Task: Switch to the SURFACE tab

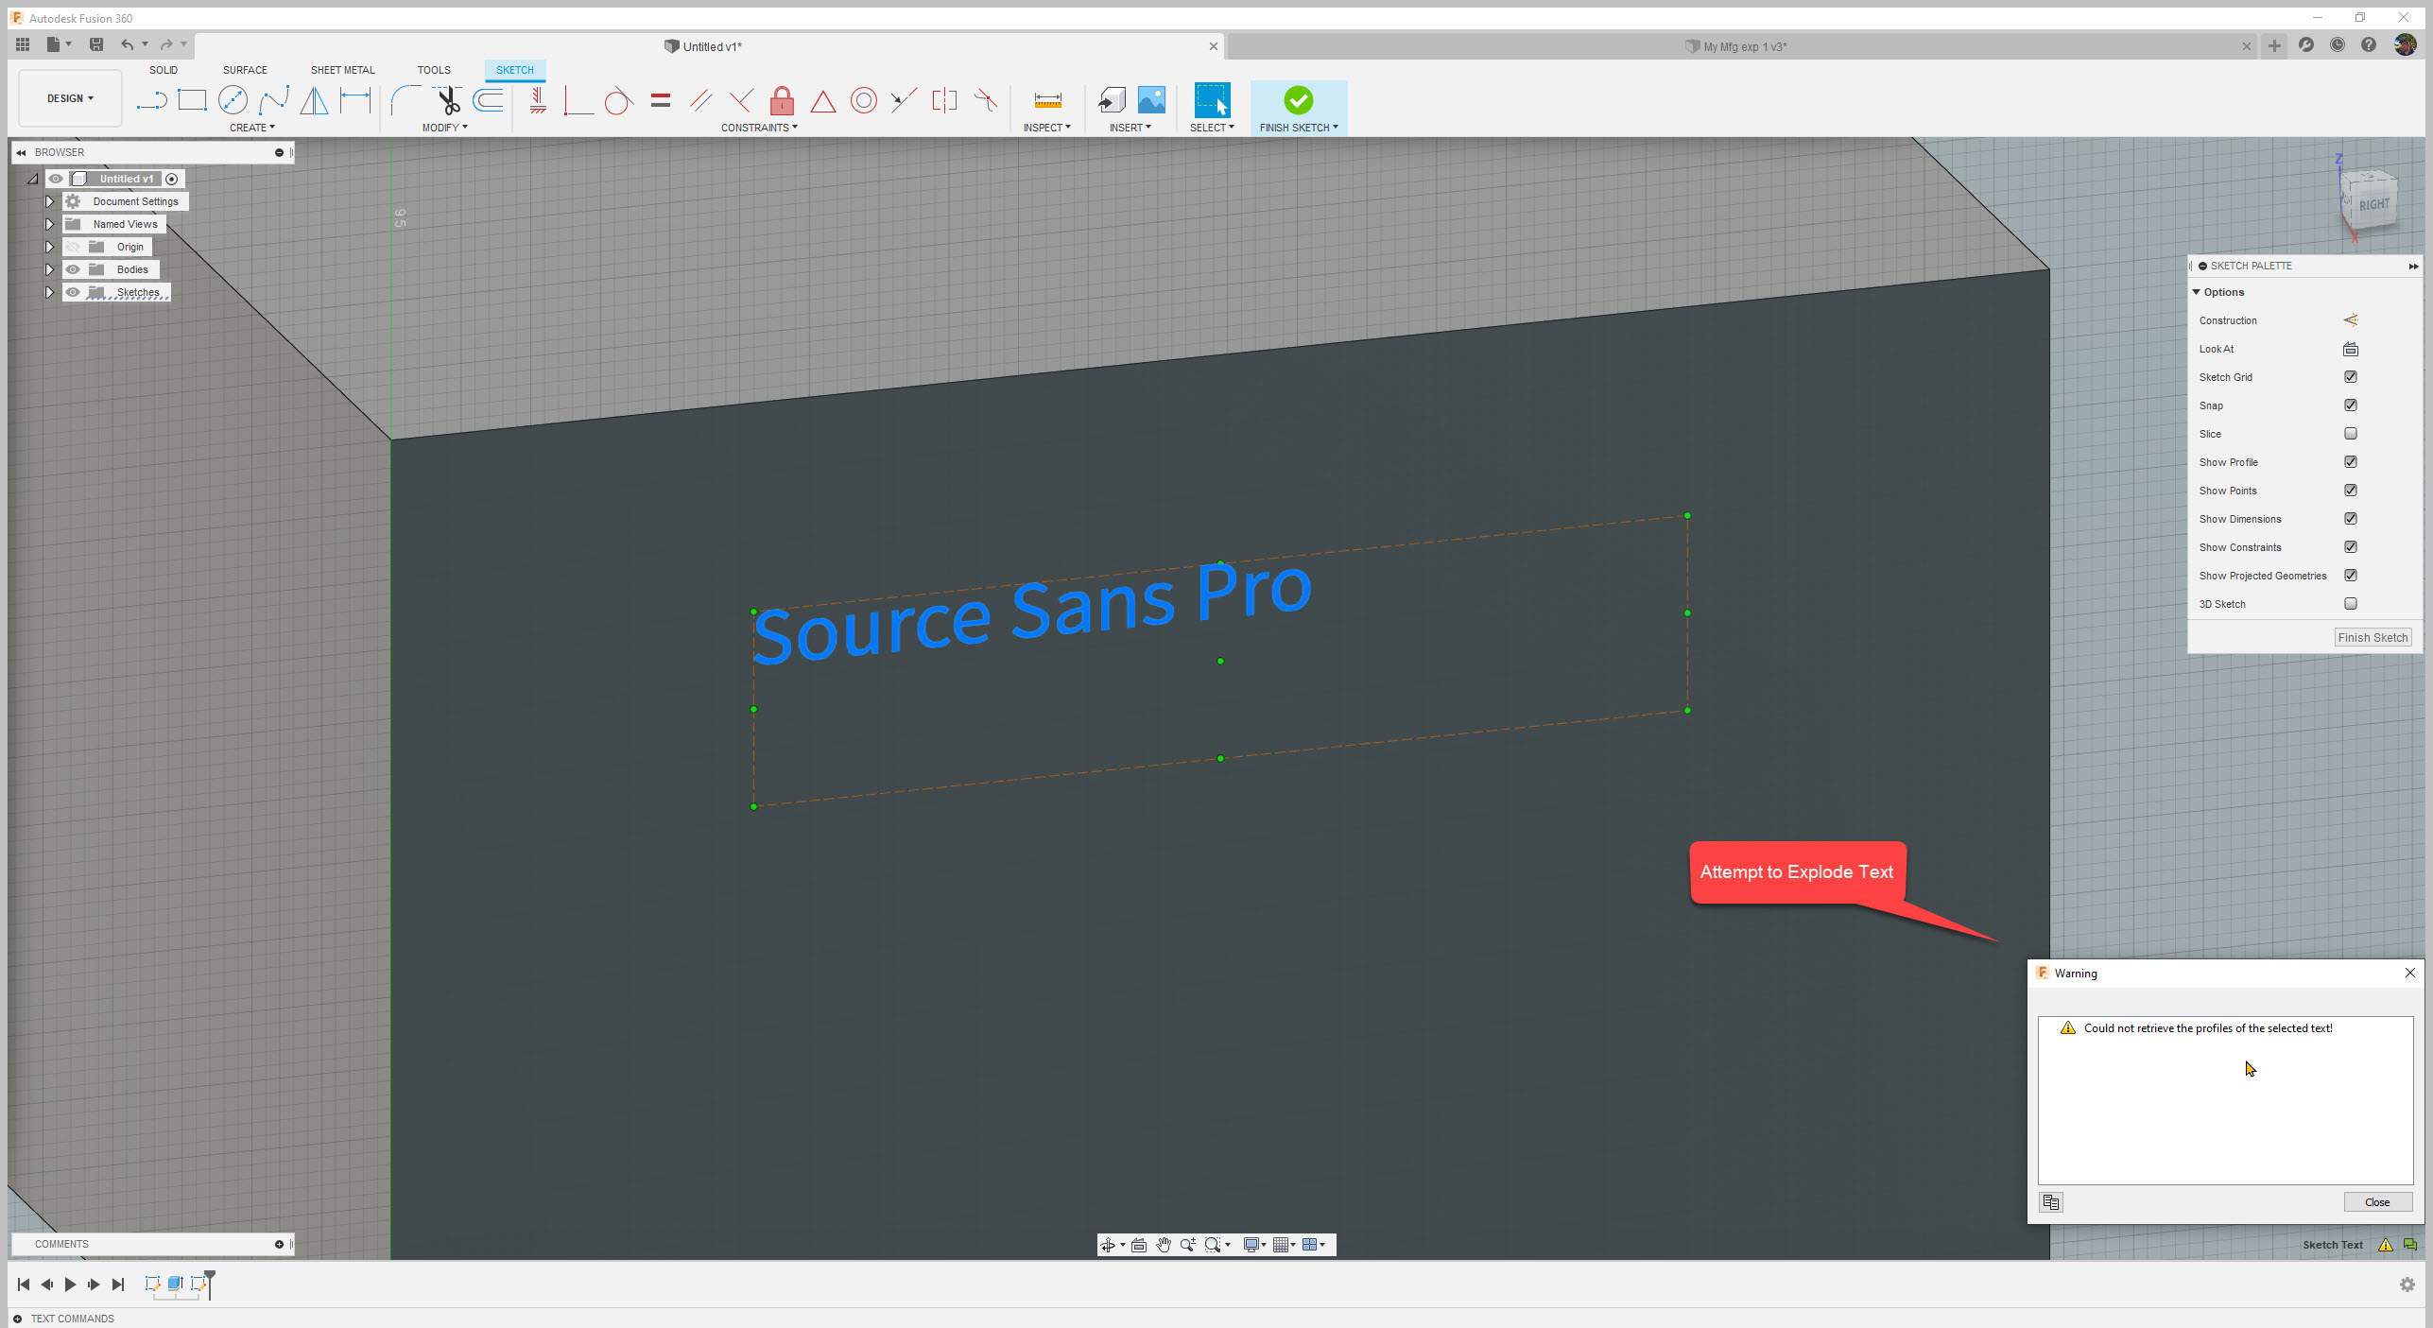Action: pos(245,70)
